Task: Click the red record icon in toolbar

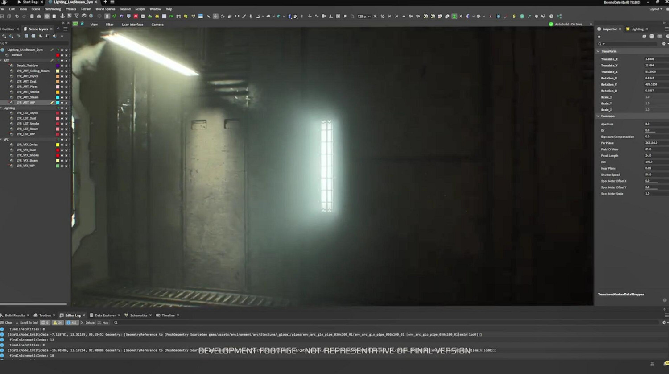Action: 136,17
